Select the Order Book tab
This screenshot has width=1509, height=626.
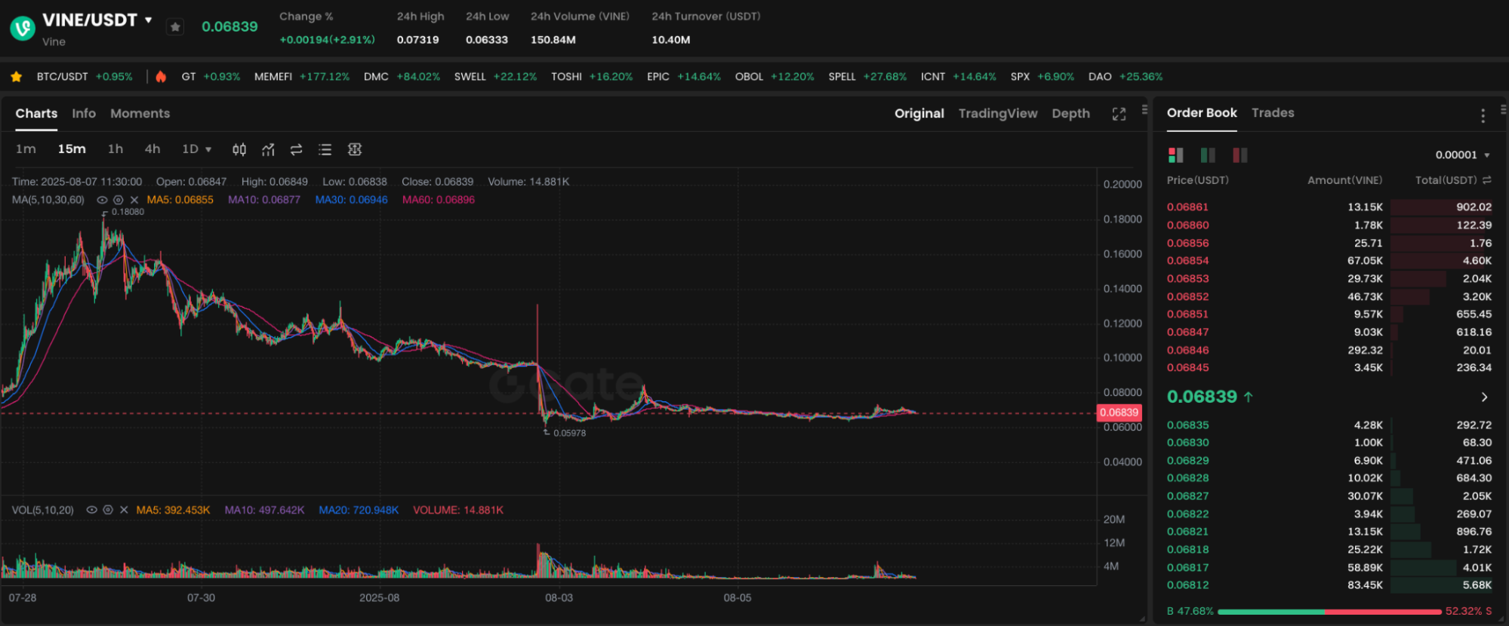(1202, 112)
